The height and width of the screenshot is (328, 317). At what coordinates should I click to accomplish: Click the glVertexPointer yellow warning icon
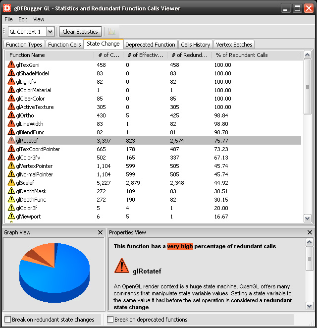pyautogui.click(x=11, y=165)
